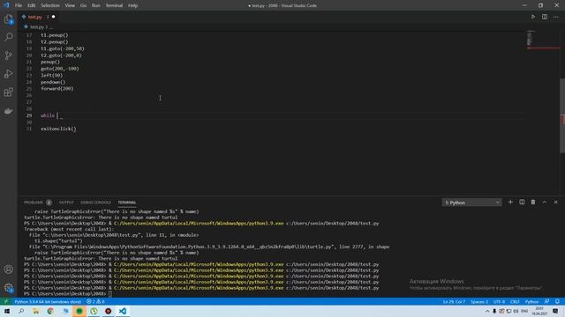Image resolution: width=565 pixels, height=317 pixels.
Task: Close the terminal panel
Action: point(555,203)
